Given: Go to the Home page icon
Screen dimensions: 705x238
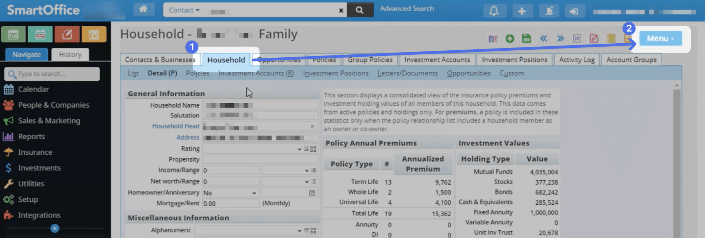Looking at the screenshot, I should coord(143,10).
